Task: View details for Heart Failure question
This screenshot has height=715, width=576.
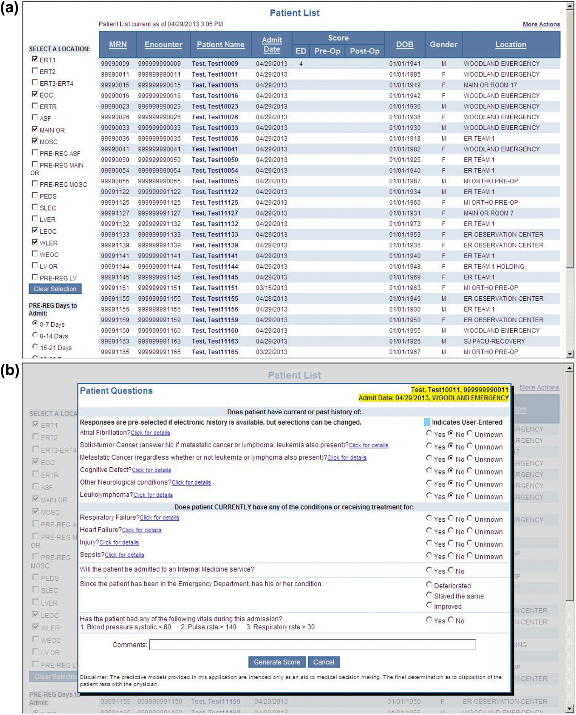Action: coord(142,530)
